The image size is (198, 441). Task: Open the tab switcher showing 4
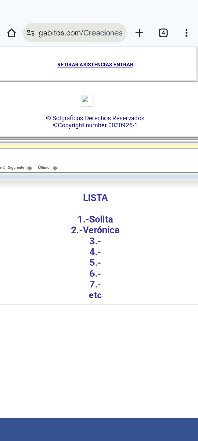[x=163, y=33]
